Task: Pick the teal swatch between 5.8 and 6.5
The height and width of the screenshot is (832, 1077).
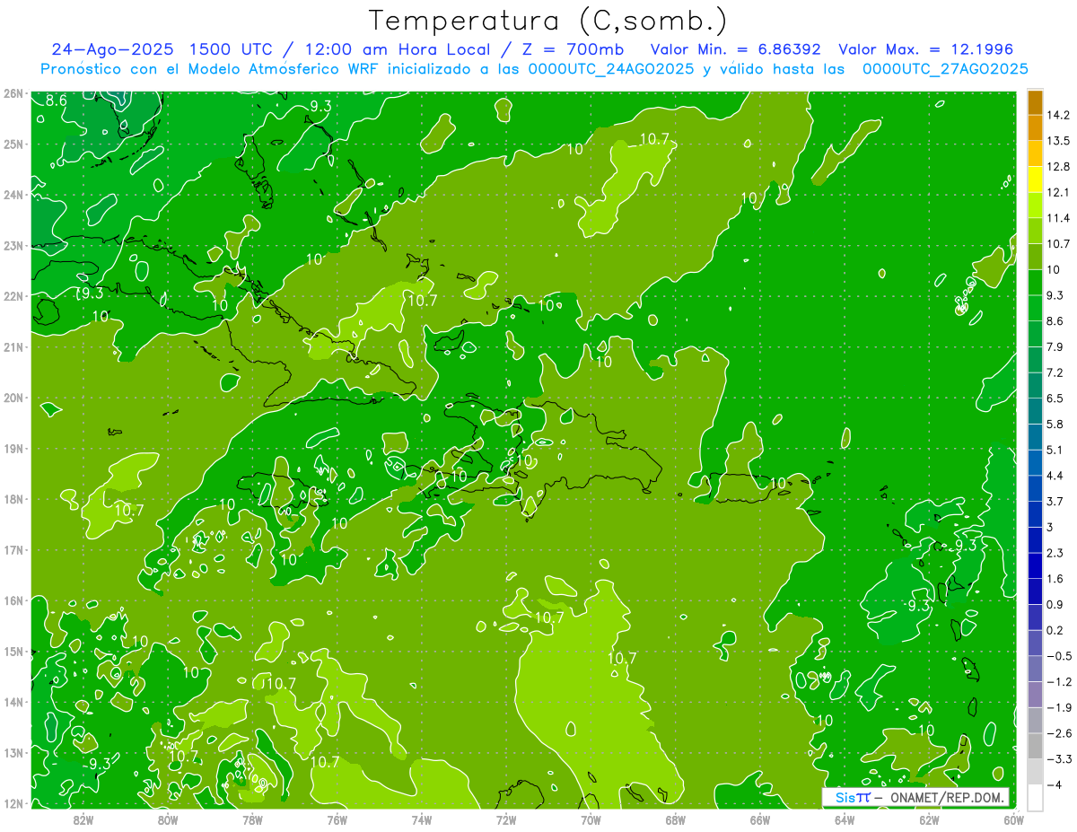Action: (x=1035, y=411)
